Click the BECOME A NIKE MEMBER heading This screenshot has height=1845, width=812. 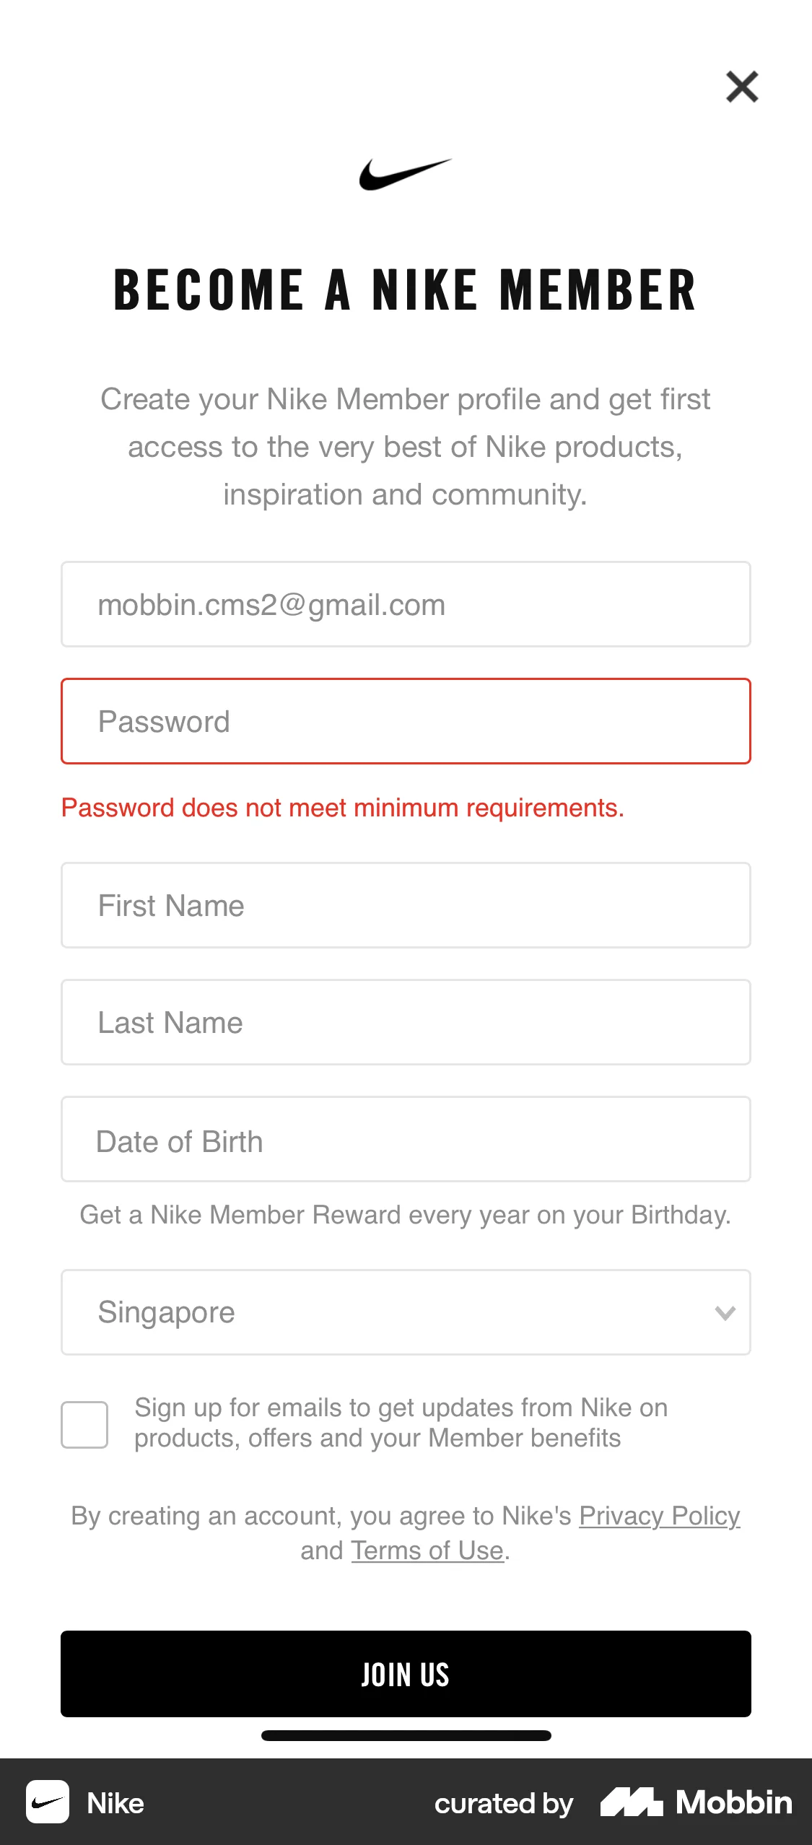tap(405, 290)
